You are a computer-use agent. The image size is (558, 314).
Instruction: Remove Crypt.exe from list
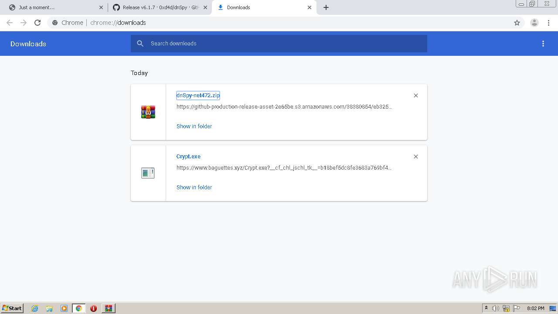(x=416, y=157)
